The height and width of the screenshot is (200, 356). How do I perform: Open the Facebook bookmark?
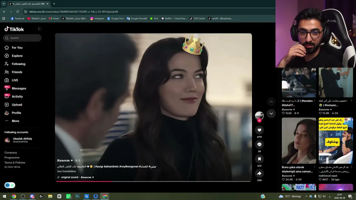tap(18, 19)
